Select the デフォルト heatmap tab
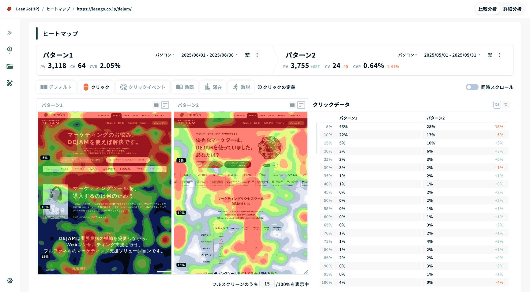Image resolution: width=530 pixels, height=292 pixels. pyautogui.click(x=56, y=87)
